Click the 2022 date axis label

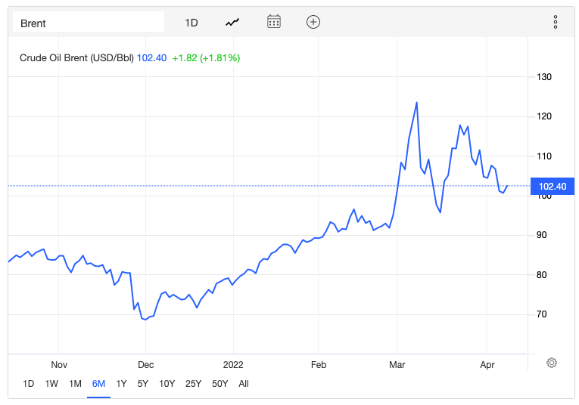(x=233, y=365)
